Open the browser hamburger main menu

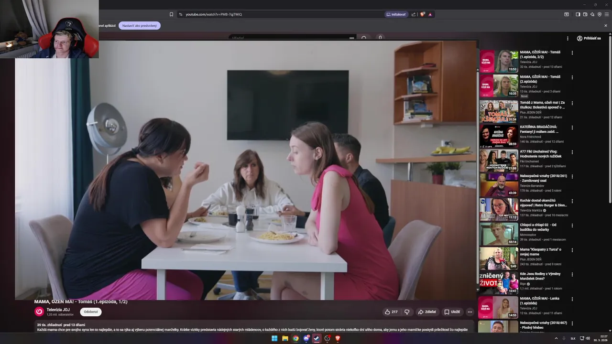pos(607,14)
